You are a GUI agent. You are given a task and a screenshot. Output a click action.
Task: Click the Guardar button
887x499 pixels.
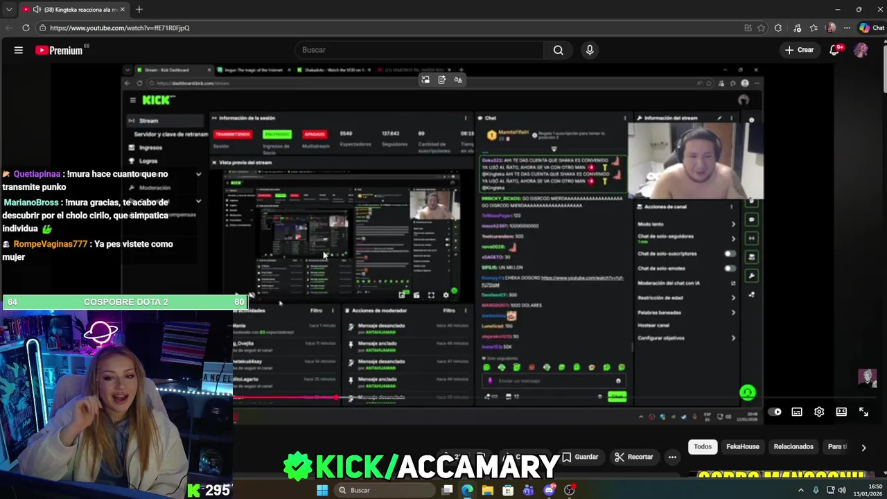[x=580, y=457]
